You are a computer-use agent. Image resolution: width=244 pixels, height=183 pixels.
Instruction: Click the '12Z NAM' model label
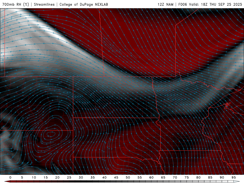165,4
